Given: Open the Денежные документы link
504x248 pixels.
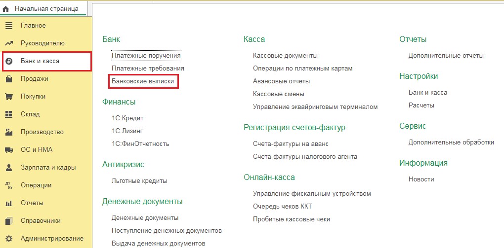Looking at the screenshot, I should click(145, 218).
